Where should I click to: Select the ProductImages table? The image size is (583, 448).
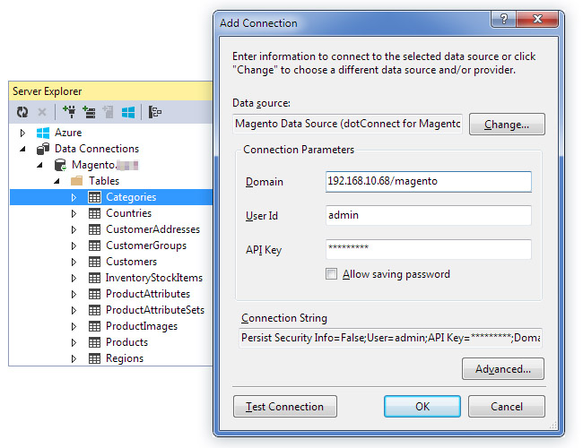pyautogui.click(x=141, y=326)
